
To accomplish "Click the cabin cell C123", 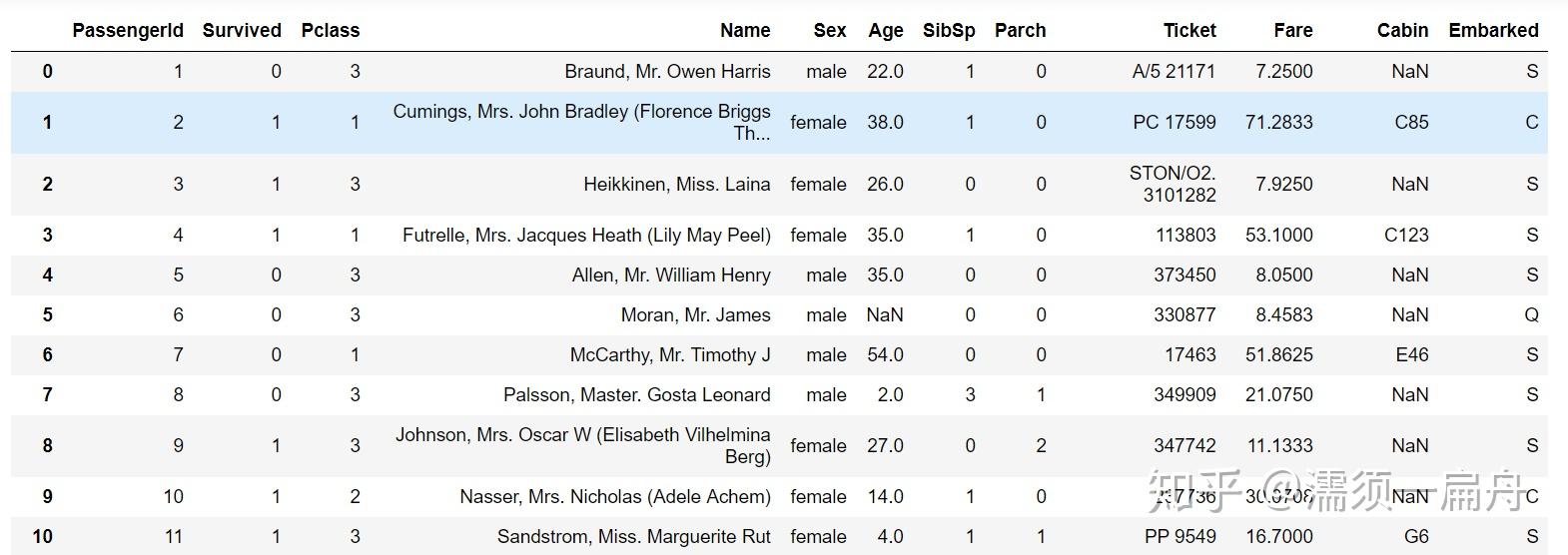I will [x=1406, y=236].
